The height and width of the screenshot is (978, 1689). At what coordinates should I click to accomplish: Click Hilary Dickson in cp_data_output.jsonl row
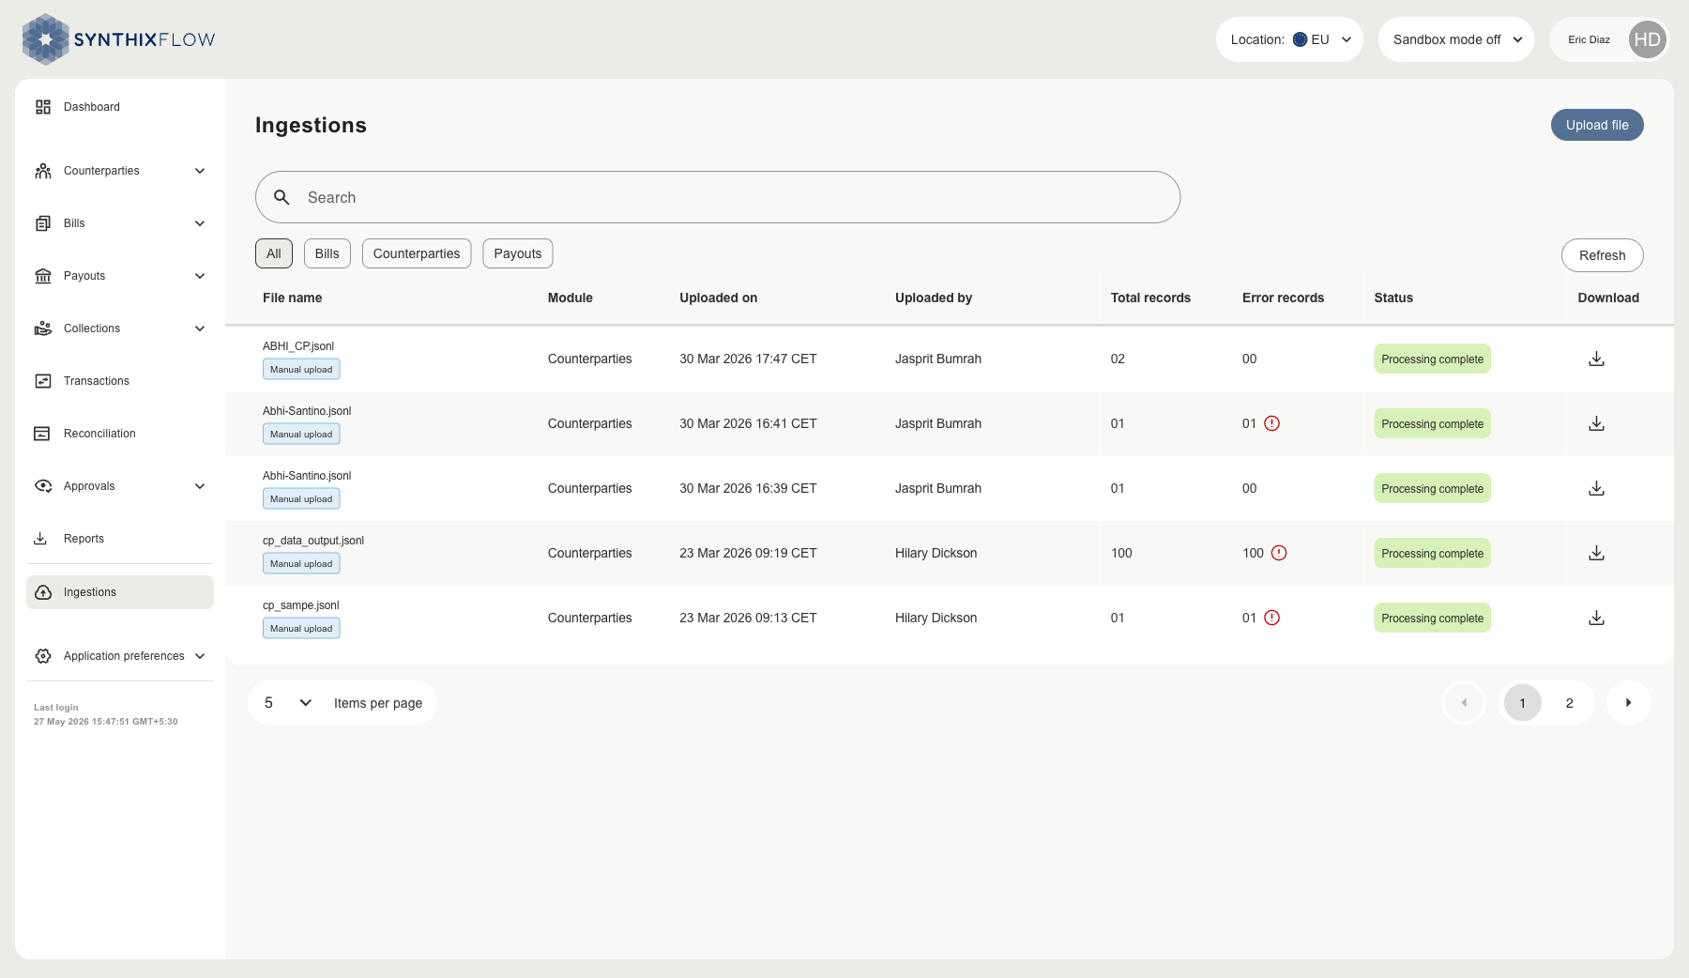[x=936, y=553]
